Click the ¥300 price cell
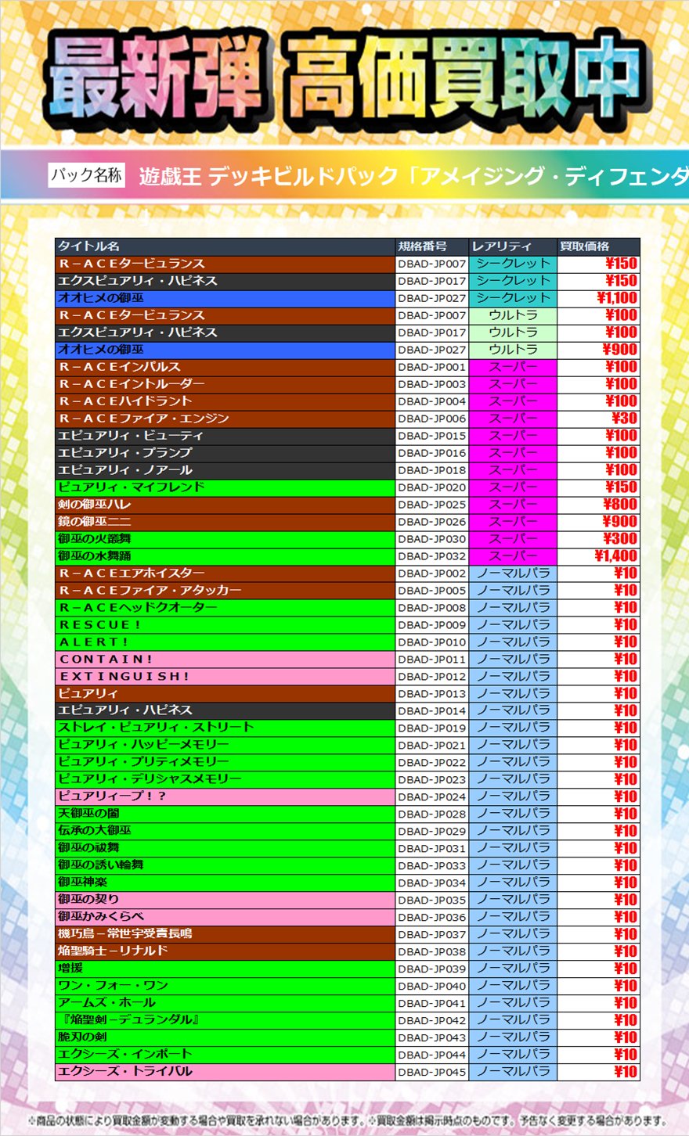Viewport: 689px width, 1136px height. 598,539
